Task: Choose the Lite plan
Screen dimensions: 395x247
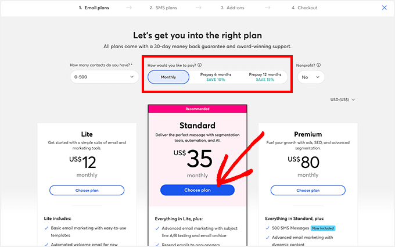Action: [87, 190]
